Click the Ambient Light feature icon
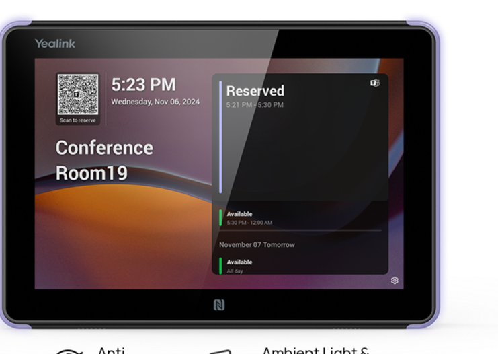Viewport: 498px width, 354px height. [x=218, y=351]
